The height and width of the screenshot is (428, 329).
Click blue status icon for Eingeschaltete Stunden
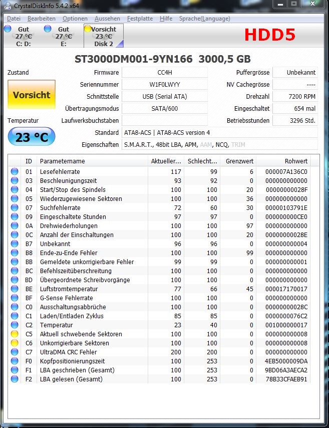pos(15,217)
